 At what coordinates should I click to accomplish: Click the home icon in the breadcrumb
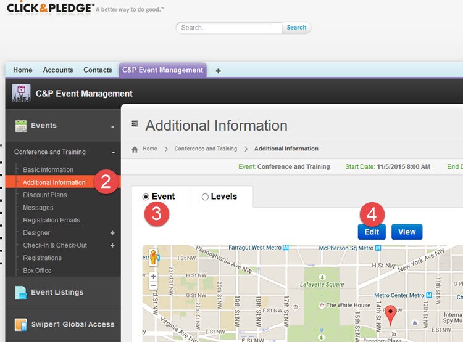pyautogui.click(x=135, y=149)
